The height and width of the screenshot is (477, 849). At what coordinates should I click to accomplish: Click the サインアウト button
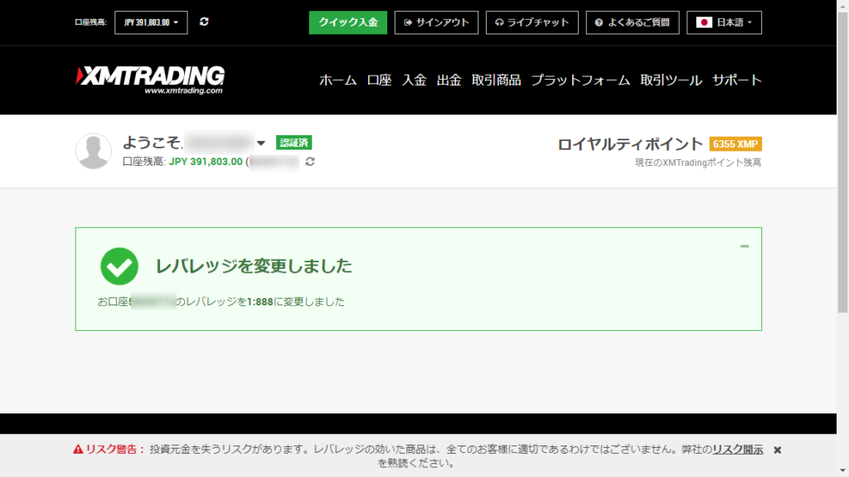pyautogui.click(x=436, y=22)
